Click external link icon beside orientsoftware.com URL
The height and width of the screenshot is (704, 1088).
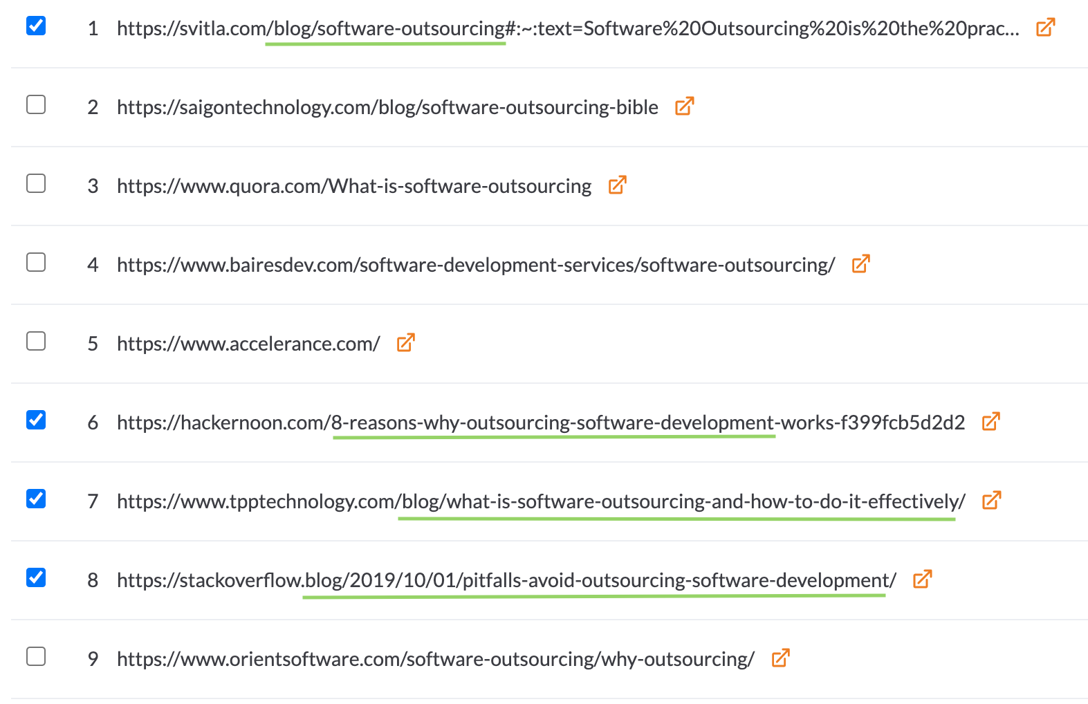[x=780, y=658]
